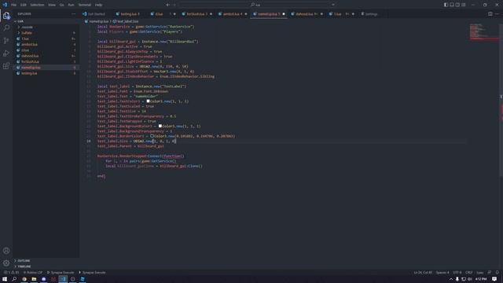Open Run and Debug view
Viewport: 503px width, 283px height.
click(x=6, y=53)
